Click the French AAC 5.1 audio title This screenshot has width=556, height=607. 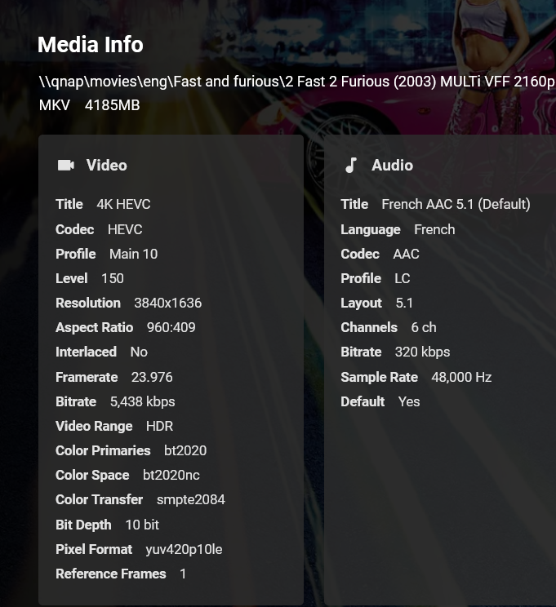click(456, 205)
